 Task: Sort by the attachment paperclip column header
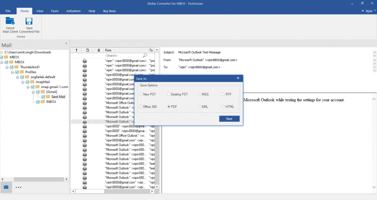point(99,50)
